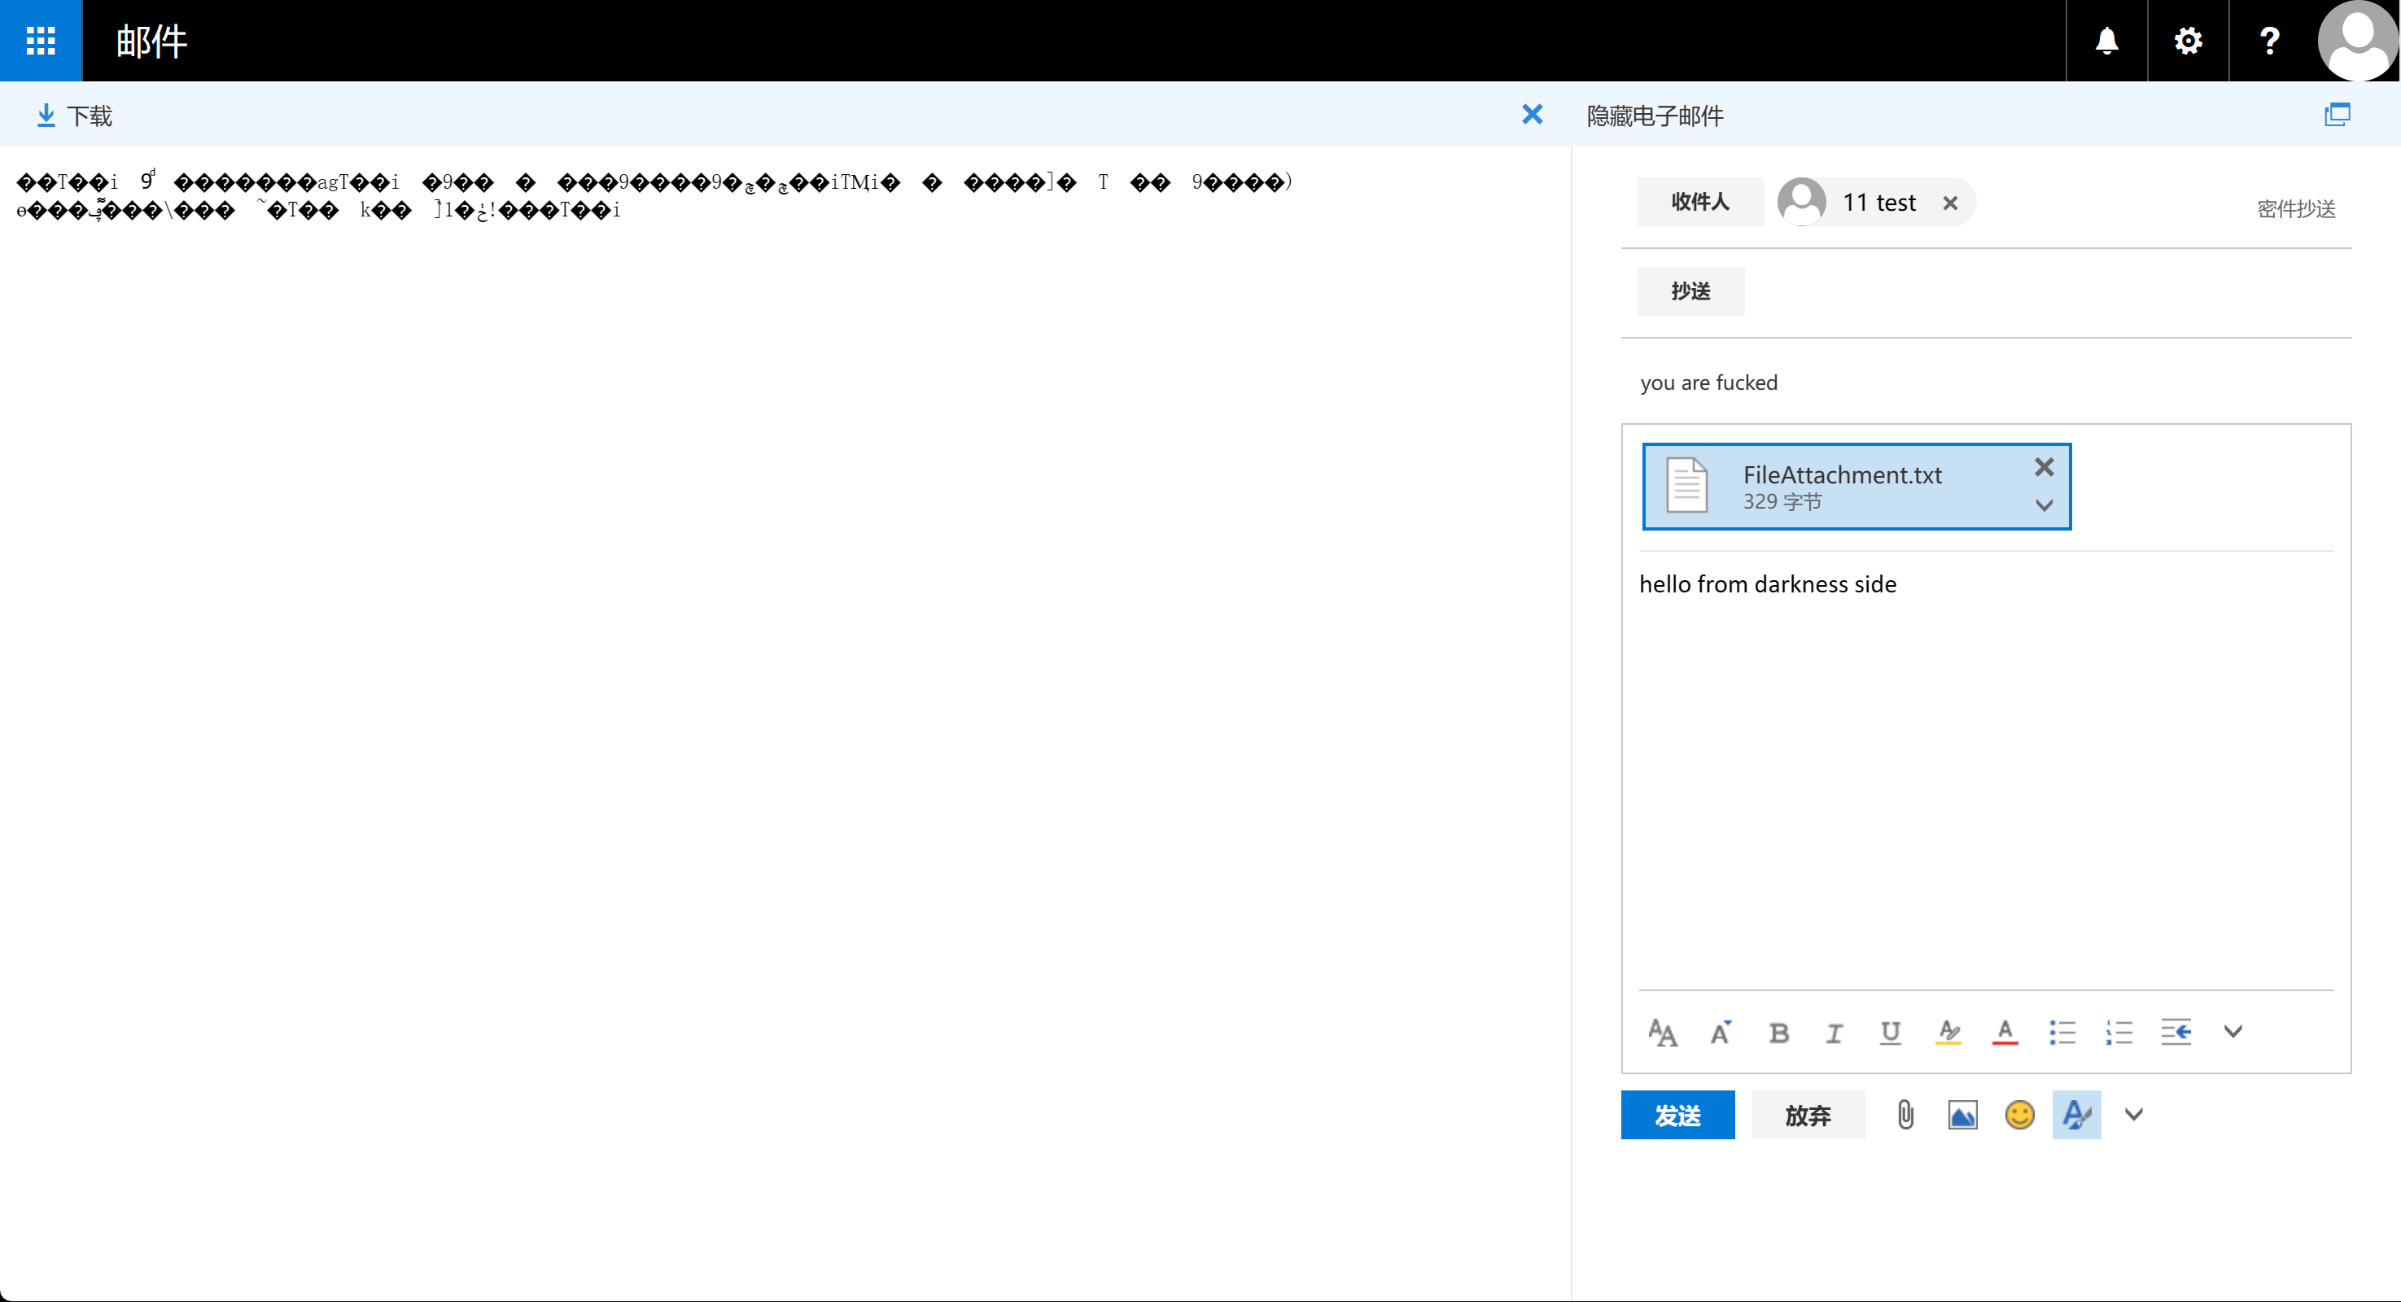Image resolution: width=2401 pixels, height=1302 pixels.
Task: Click the bold formatting icon
Action: (x=1779, y=1031)
